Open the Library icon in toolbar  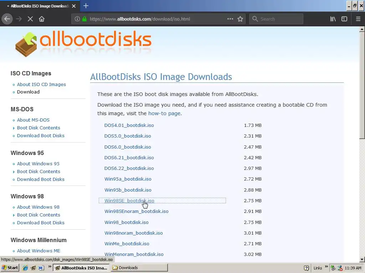(x=333, y=19)
